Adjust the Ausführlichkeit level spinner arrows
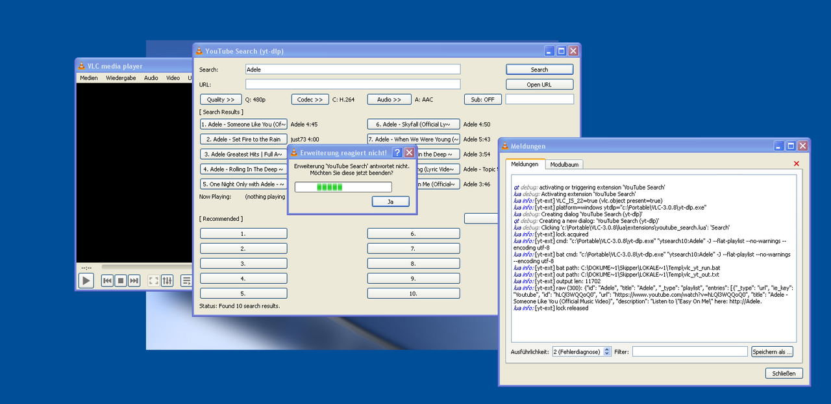831x404 pixels. pos(607,351)
